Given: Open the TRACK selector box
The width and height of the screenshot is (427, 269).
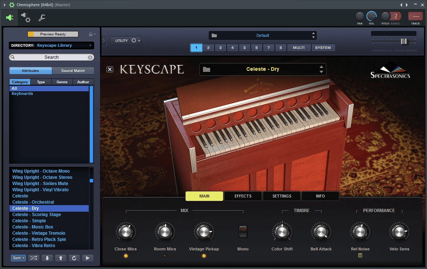Looking at the screenshot, I should pos(415,16).
